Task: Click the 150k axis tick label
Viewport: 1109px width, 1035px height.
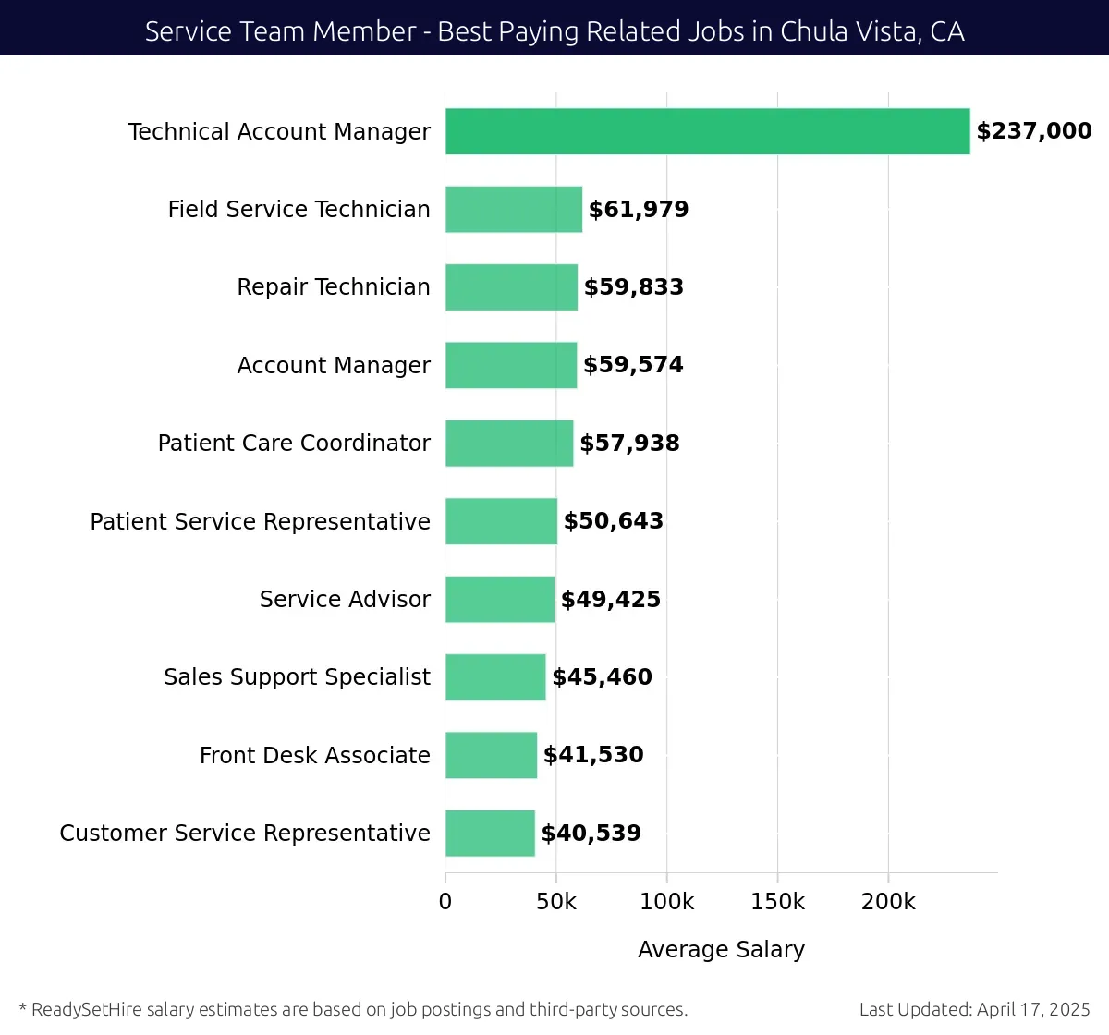Action: pos(777,902)
